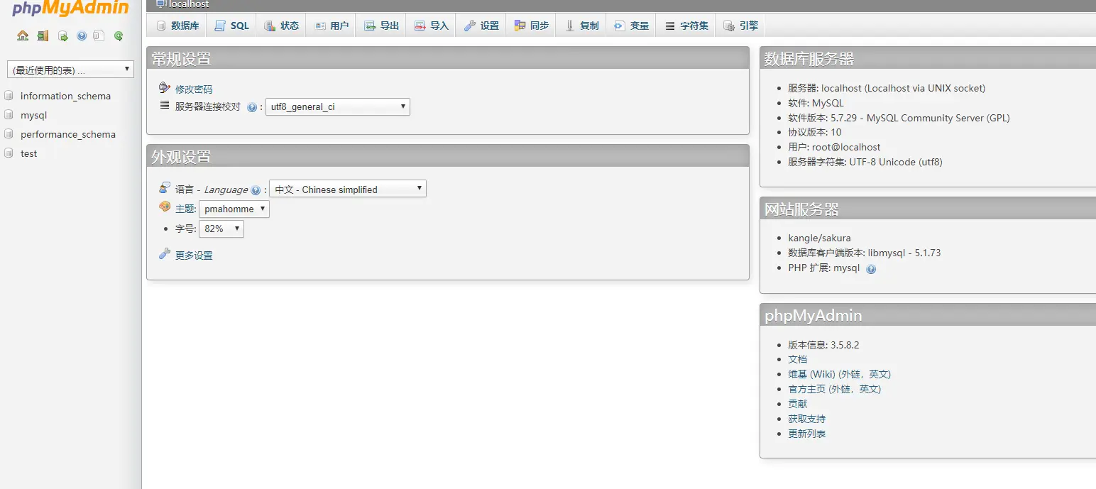The image size is (1096, 489).
Task: Click the list icon before 服务器连接校对
Action: [x=165, y=106]
